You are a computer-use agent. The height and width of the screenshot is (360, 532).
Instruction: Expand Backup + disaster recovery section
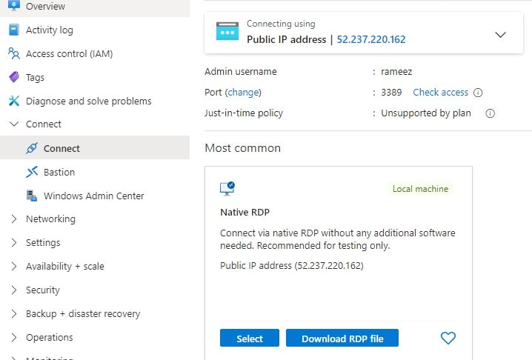pos(14,314)
